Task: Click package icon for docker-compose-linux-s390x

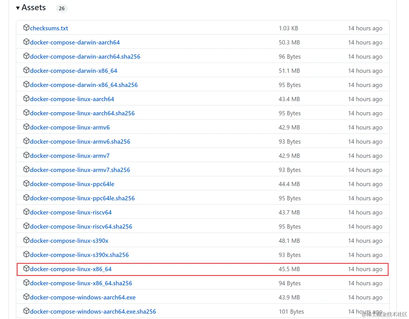Action: click(26, 240)
